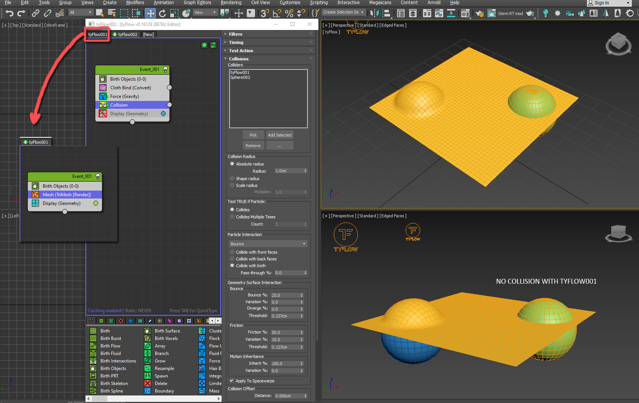Open the Animation menu
Viewport: 639px width, 403px height.
pos(164,3)
